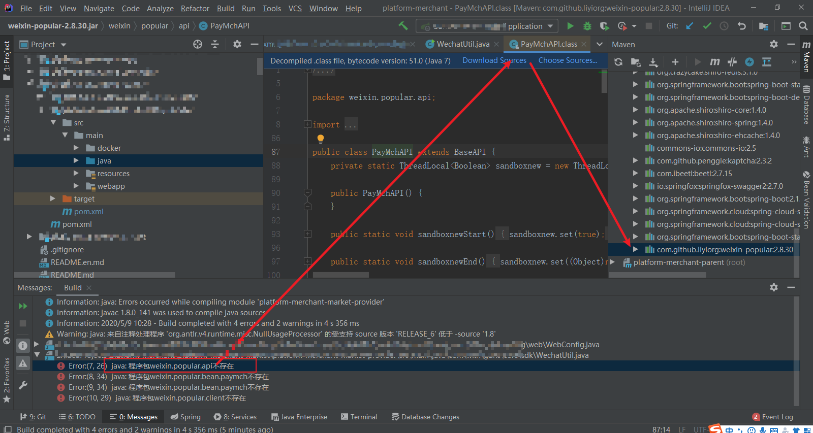Expand the java source folder
This screenshot has width=813, height=433.
[76, 161]
